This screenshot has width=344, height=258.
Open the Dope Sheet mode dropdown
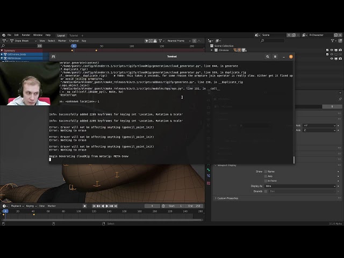(23, 41)
